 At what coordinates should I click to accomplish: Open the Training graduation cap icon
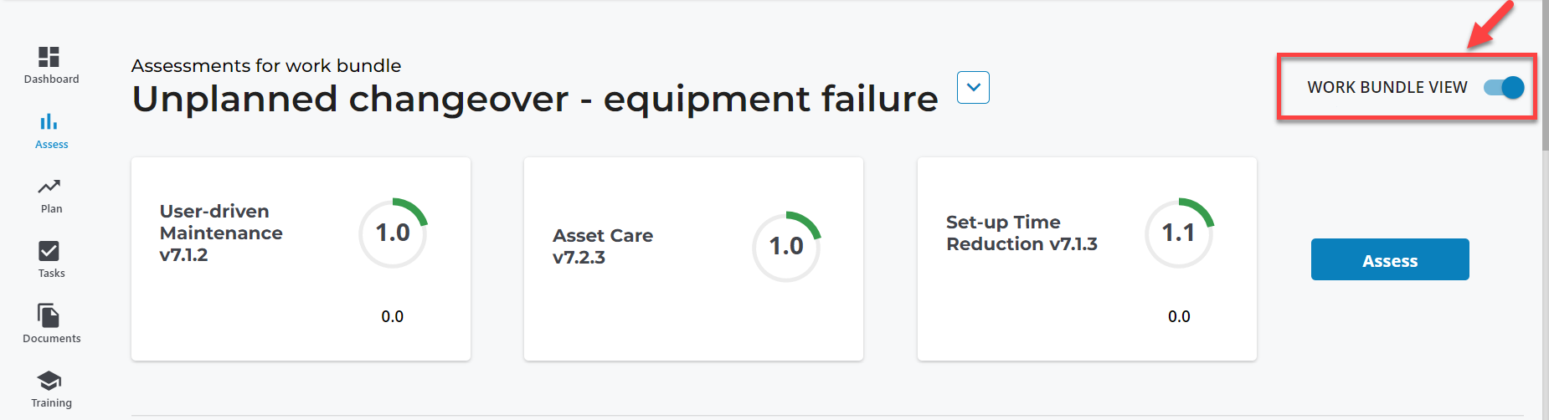pyautogui.click(x=49, y=381)
